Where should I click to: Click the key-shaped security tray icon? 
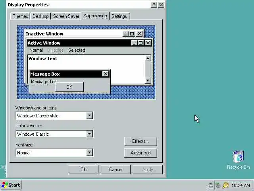click(225, 185)
